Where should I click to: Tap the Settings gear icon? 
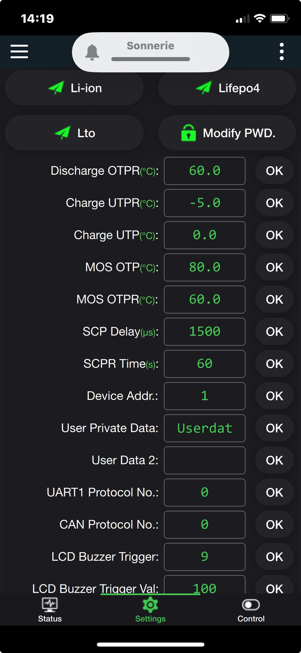150,605
